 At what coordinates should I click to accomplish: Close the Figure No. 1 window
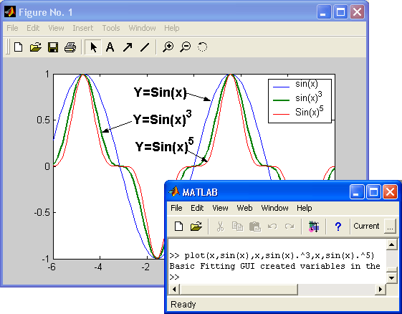[x=357, y=12]
